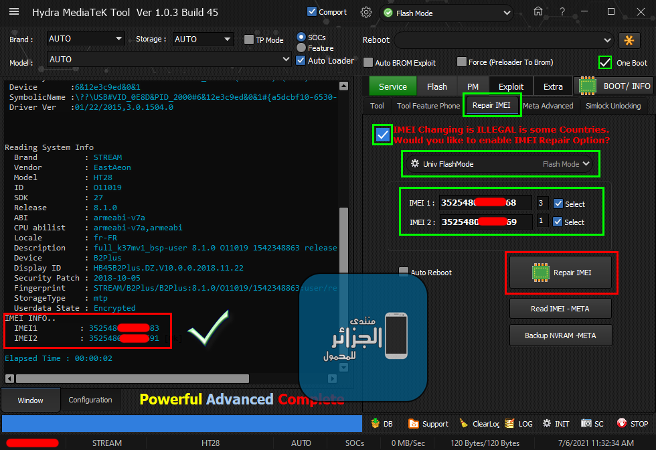Switch to the Simlock Unlocking tab
The height and width of the screenshot is (450, 656).
612,106
